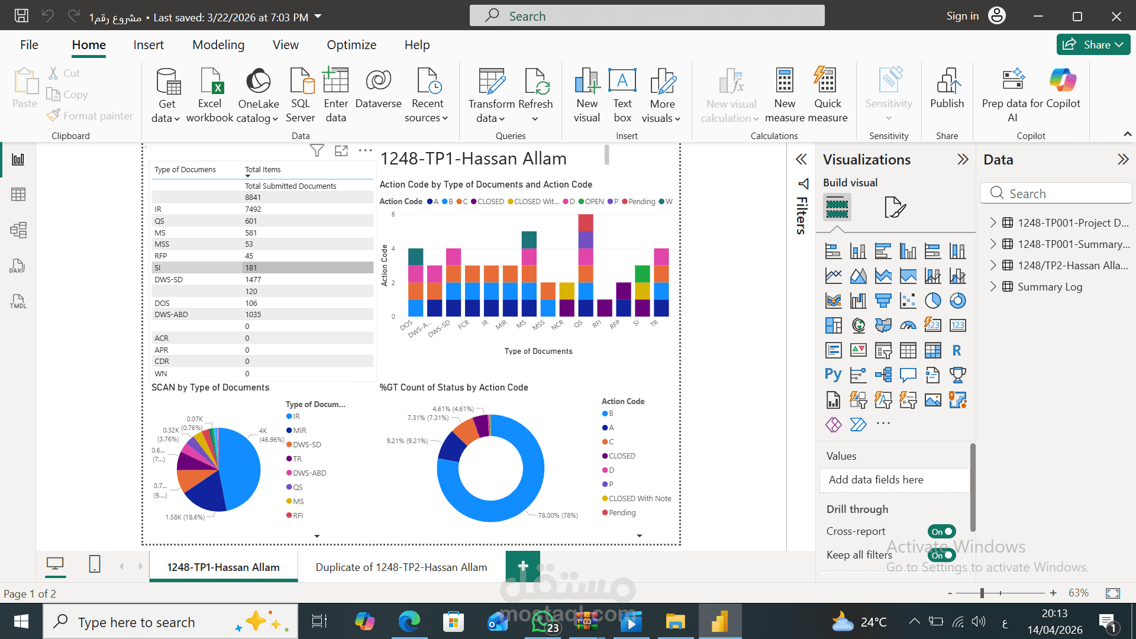Expand the Transform data dropdown arrow
This screenshot has height=639, width=1136.
click(502, 119)
